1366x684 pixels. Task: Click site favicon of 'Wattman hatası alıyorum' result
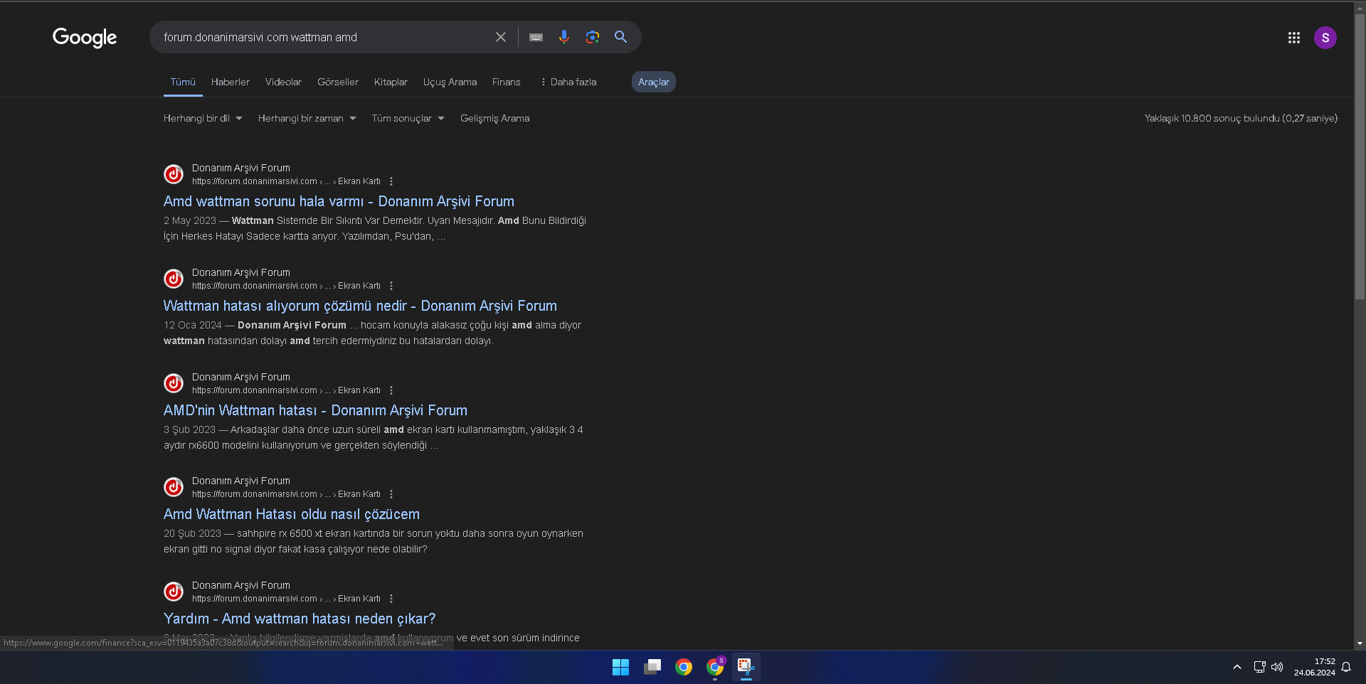[174, 279]
